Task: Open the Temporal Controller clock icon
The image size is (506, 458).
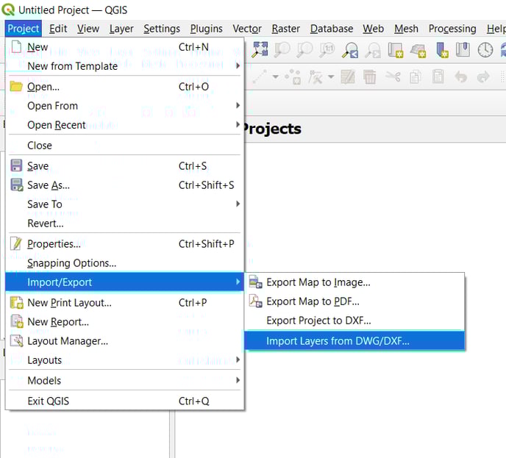Action: click(485, 50)
